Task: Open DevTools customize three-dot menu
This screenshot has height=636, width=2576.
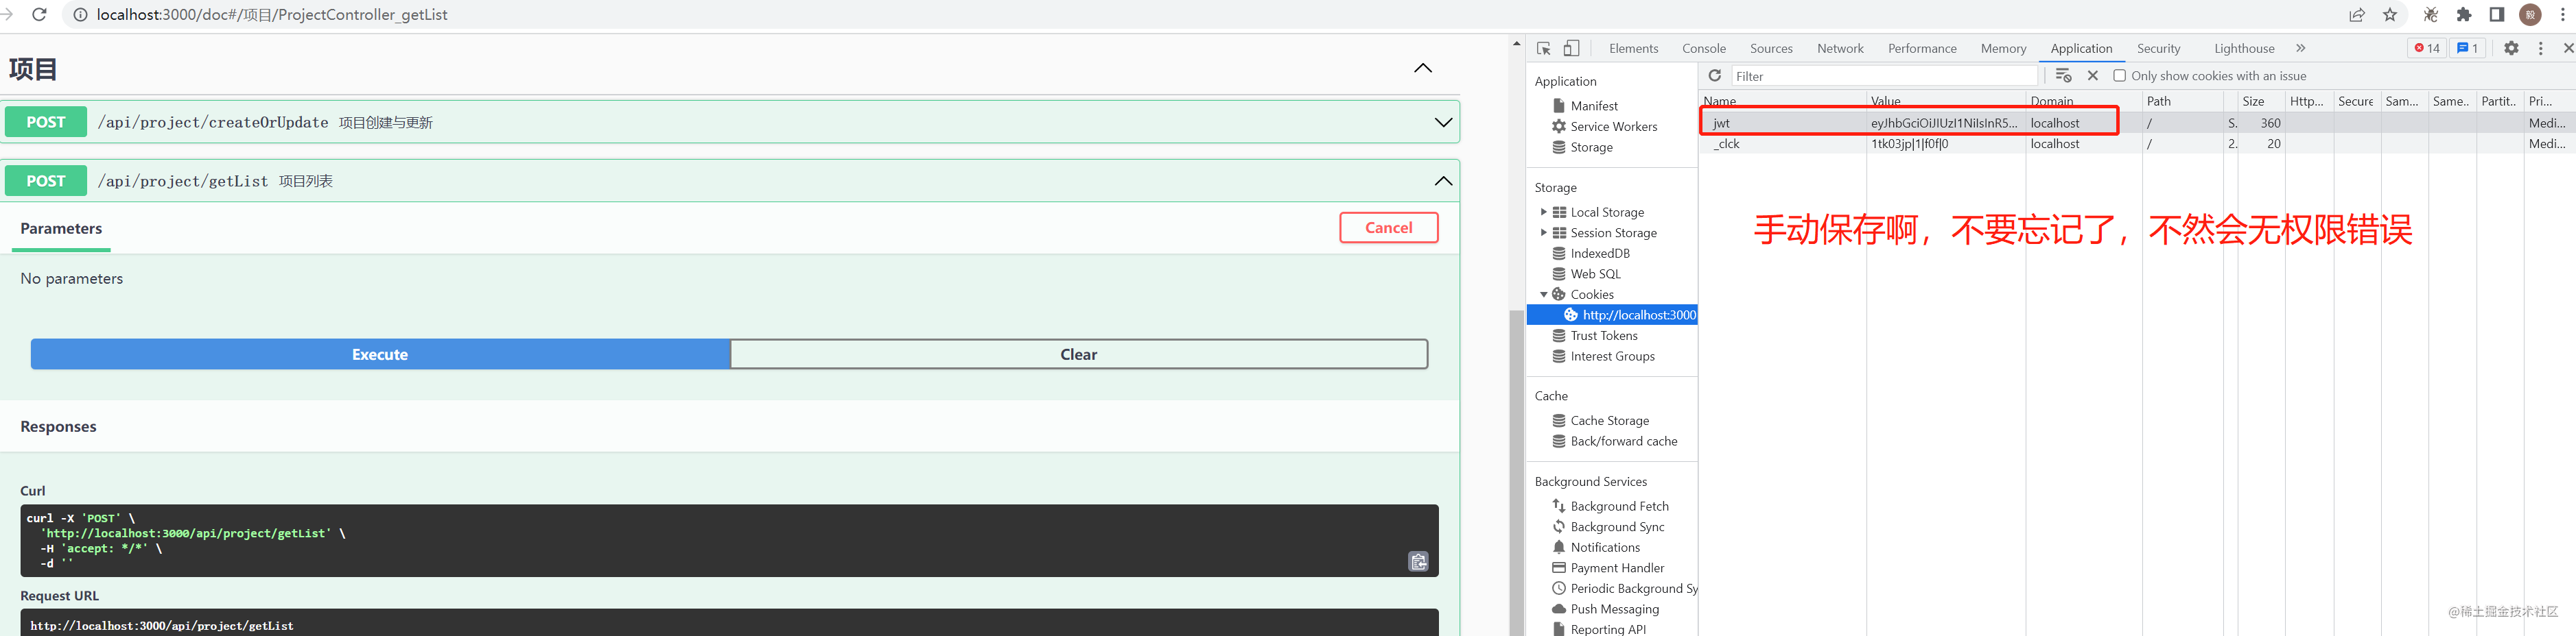Action: 2540,48
